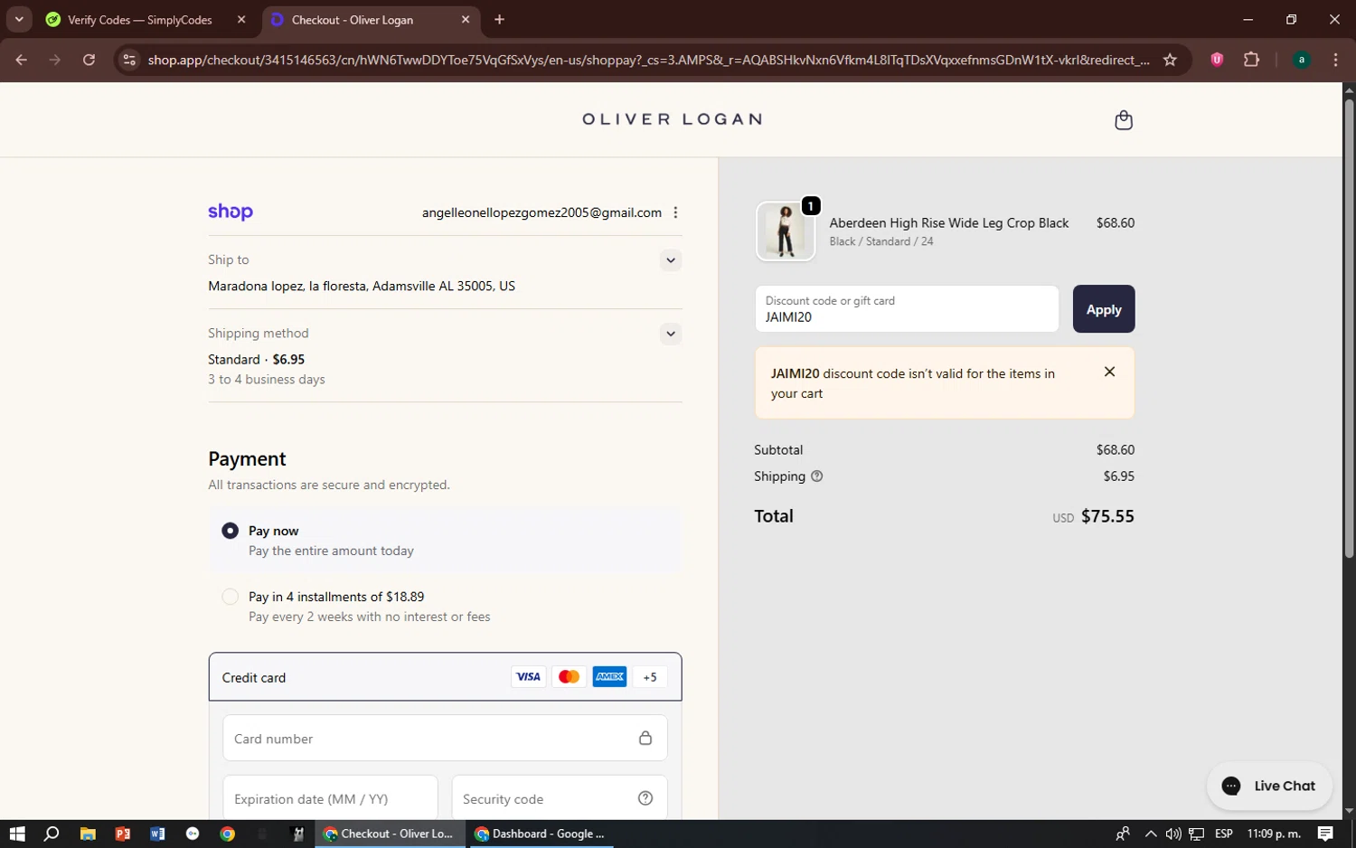This screenshot has height=848, width=1356.
Task: Go forward in browser history
Action: 55,60
